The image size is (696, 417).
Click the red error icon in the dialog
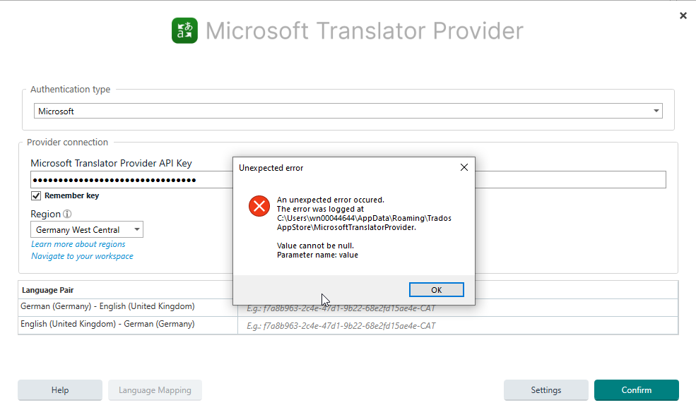pos(259,207)
